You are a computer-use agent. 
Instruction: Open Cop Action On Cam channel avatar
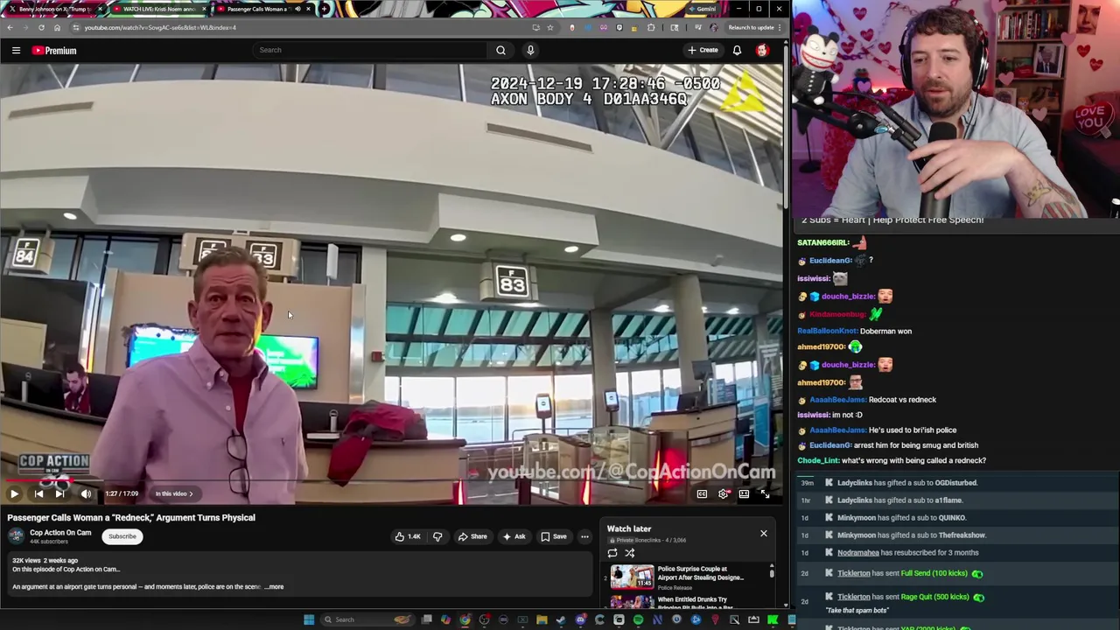[x=17, y=536]
